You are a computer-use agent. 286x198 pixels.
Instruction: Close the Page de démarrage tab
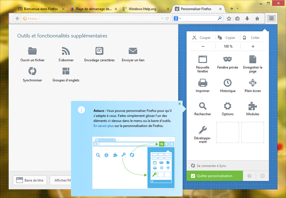[116, 9]
